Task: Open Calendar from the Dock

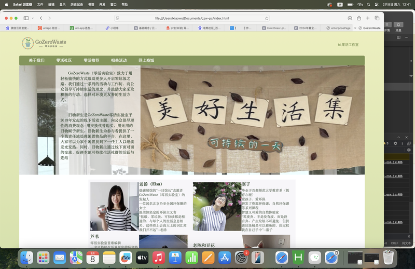Action: [x=93, y=258]
